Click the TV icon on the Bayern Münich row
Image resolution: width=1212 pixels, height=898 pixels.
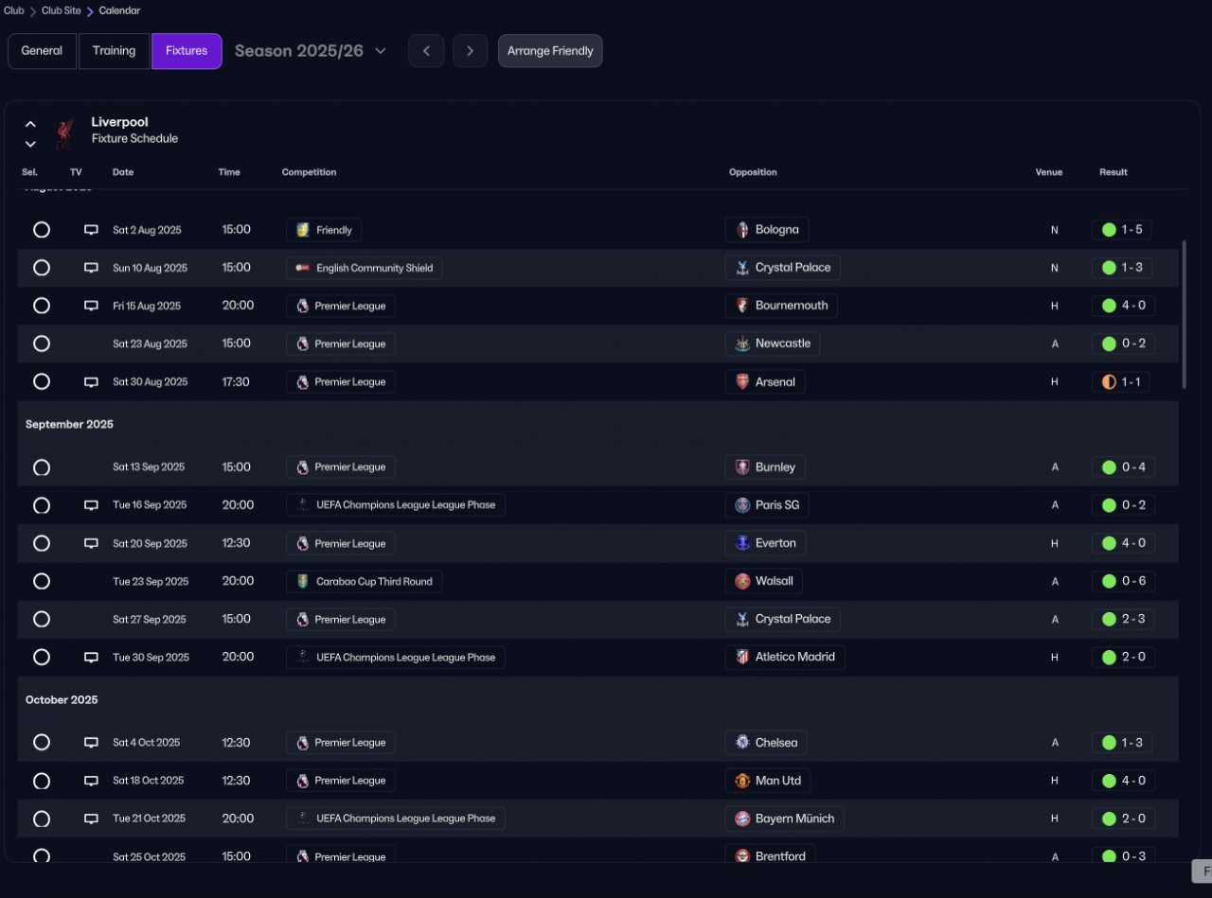[91, 819]
